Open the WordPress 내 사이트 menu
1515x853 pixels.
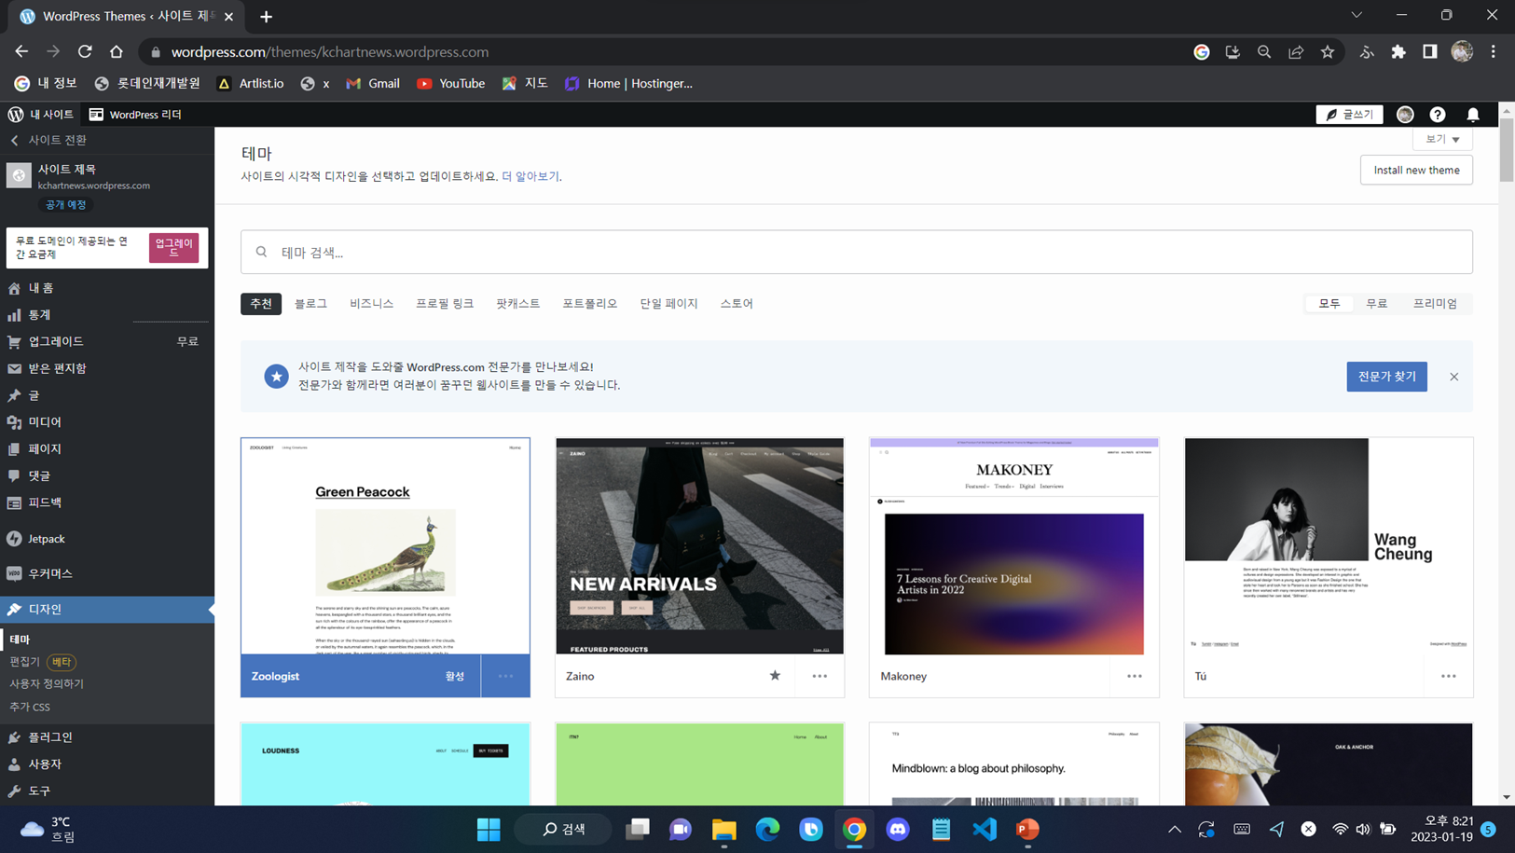click(x=41, y=114)
